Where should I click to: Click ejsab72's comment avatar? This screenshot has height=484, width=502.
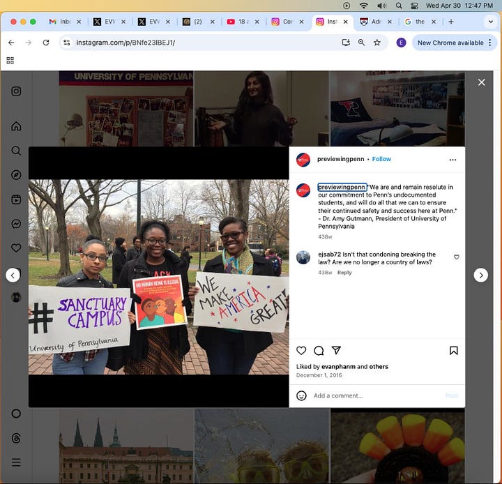click(303, 257)
